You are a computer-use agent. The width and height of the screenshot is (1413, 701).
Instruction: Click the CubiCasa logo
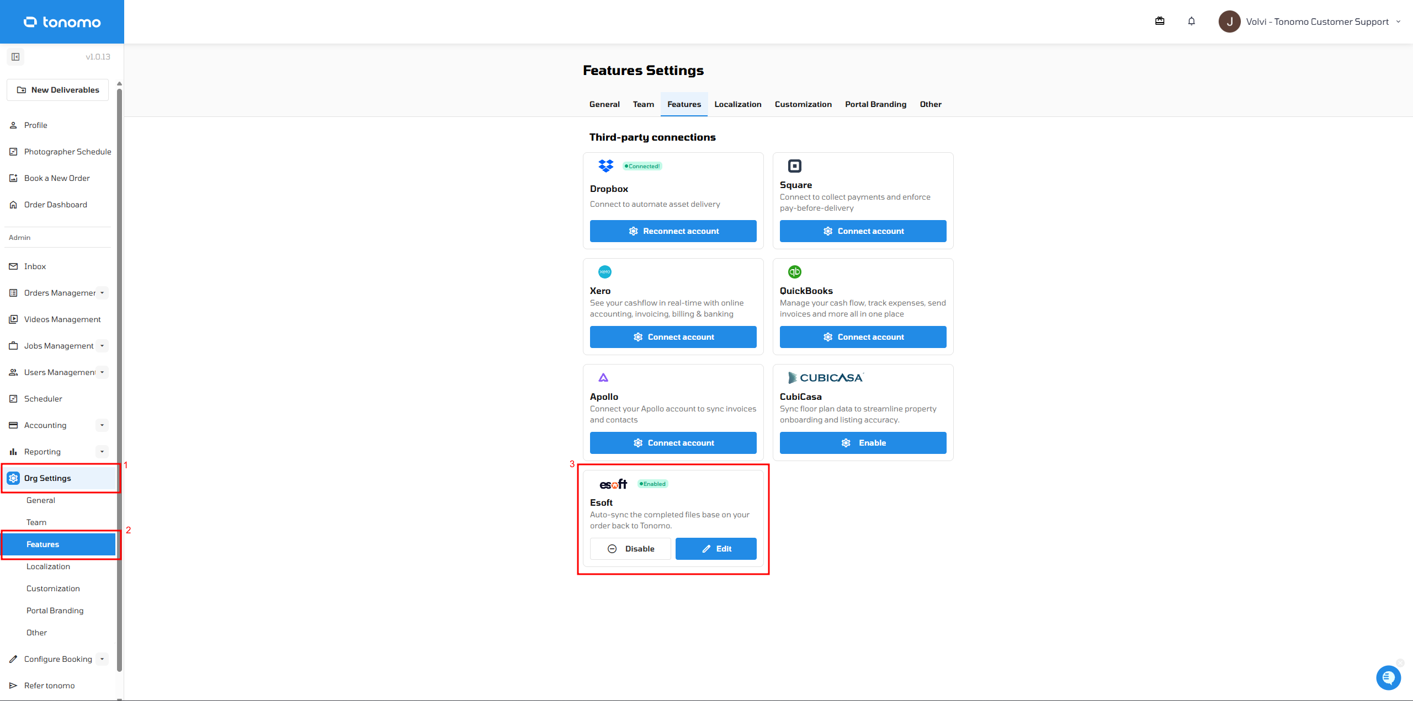coord(825,377)
